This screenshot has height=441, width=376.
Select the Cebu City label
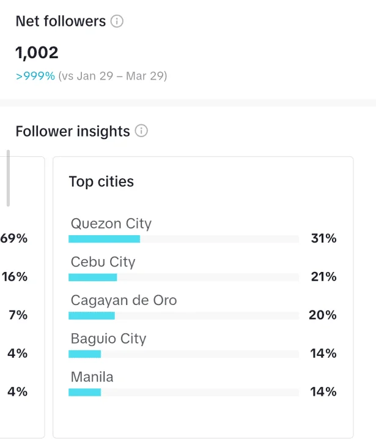pyautogui.click(x=103, y=262)
